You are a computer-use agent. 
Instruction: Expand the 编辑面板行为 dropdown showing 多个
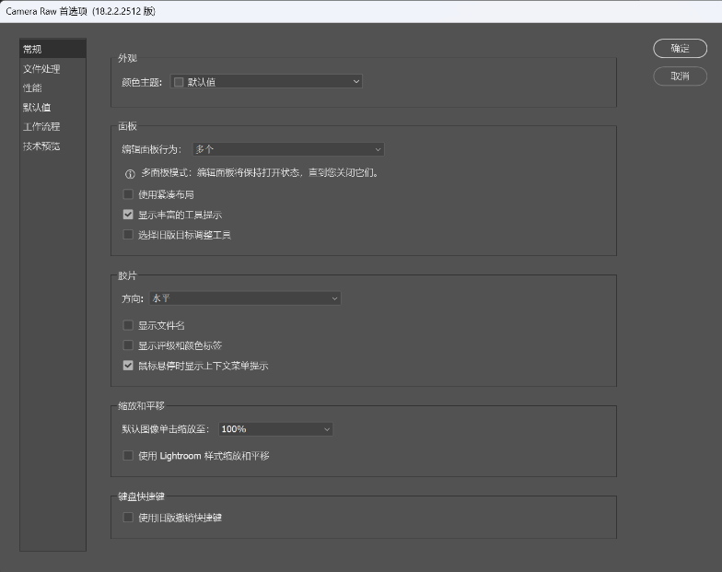(x=287, y=149)
